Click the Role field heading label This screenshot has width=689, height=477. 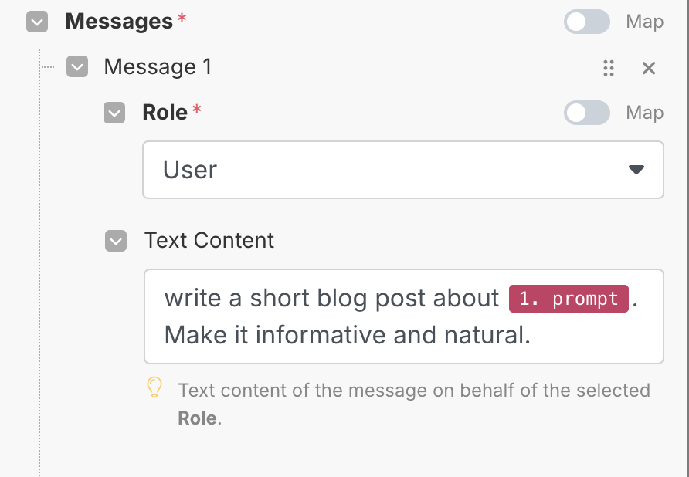165,113
